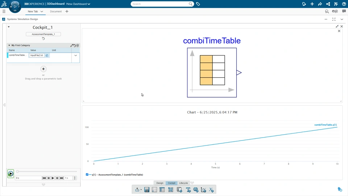Collapse the left panel side arrow
Screen dimensions: 348x196
[x=4, y=105]
